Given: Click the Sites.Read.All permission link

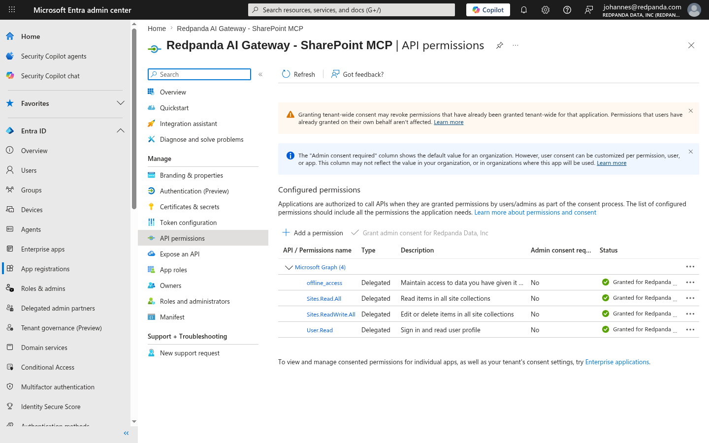Looking at the screenshot, I should click(x=324, y=299).
